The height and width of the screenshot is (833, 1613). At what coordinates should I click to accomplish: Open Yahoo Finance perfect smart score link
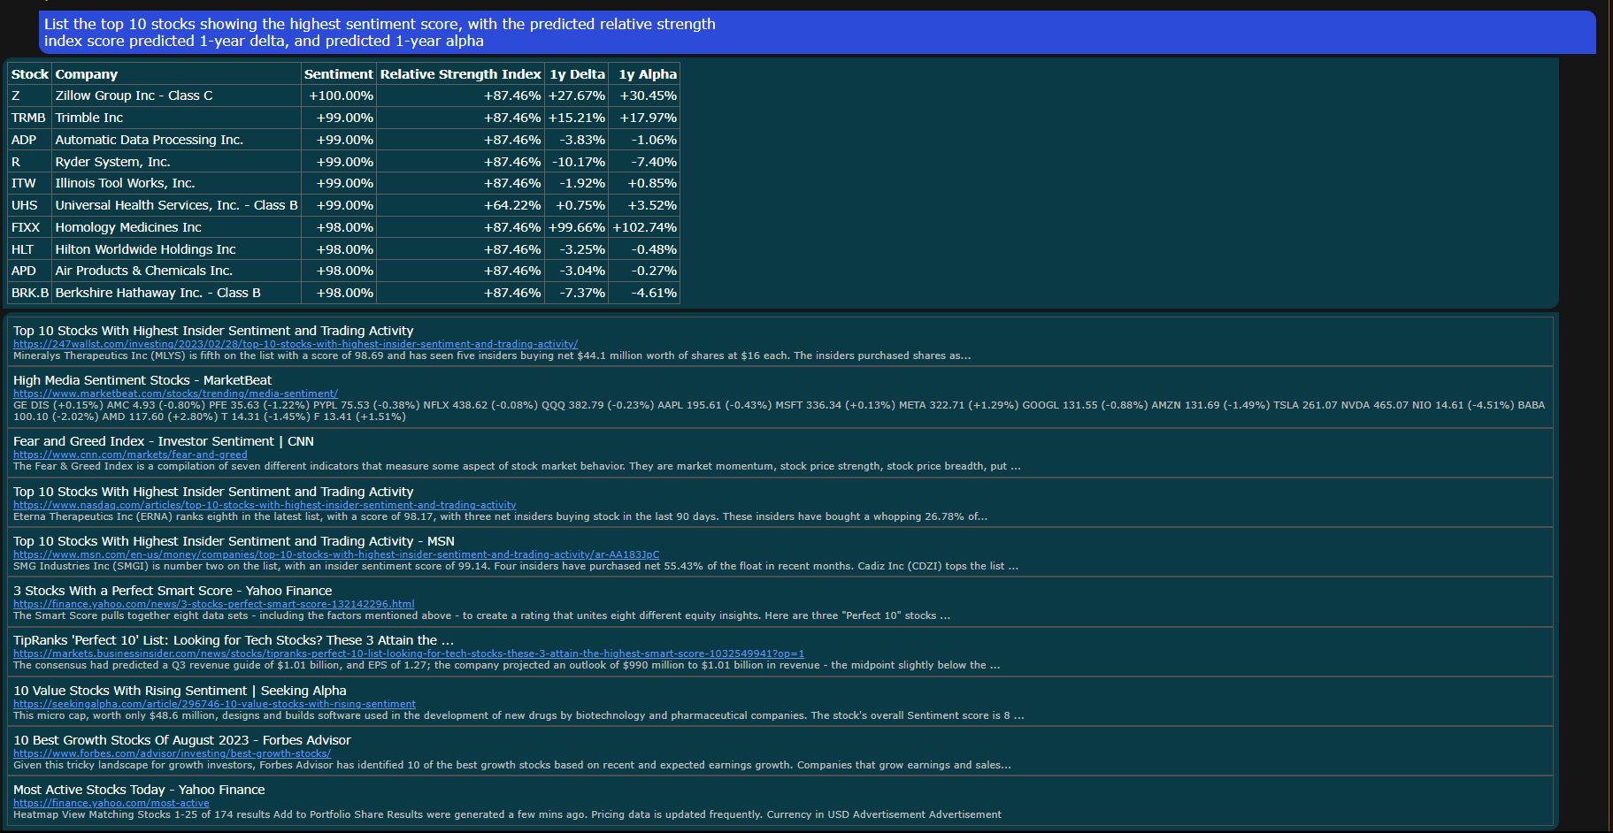tap(213, 604)
